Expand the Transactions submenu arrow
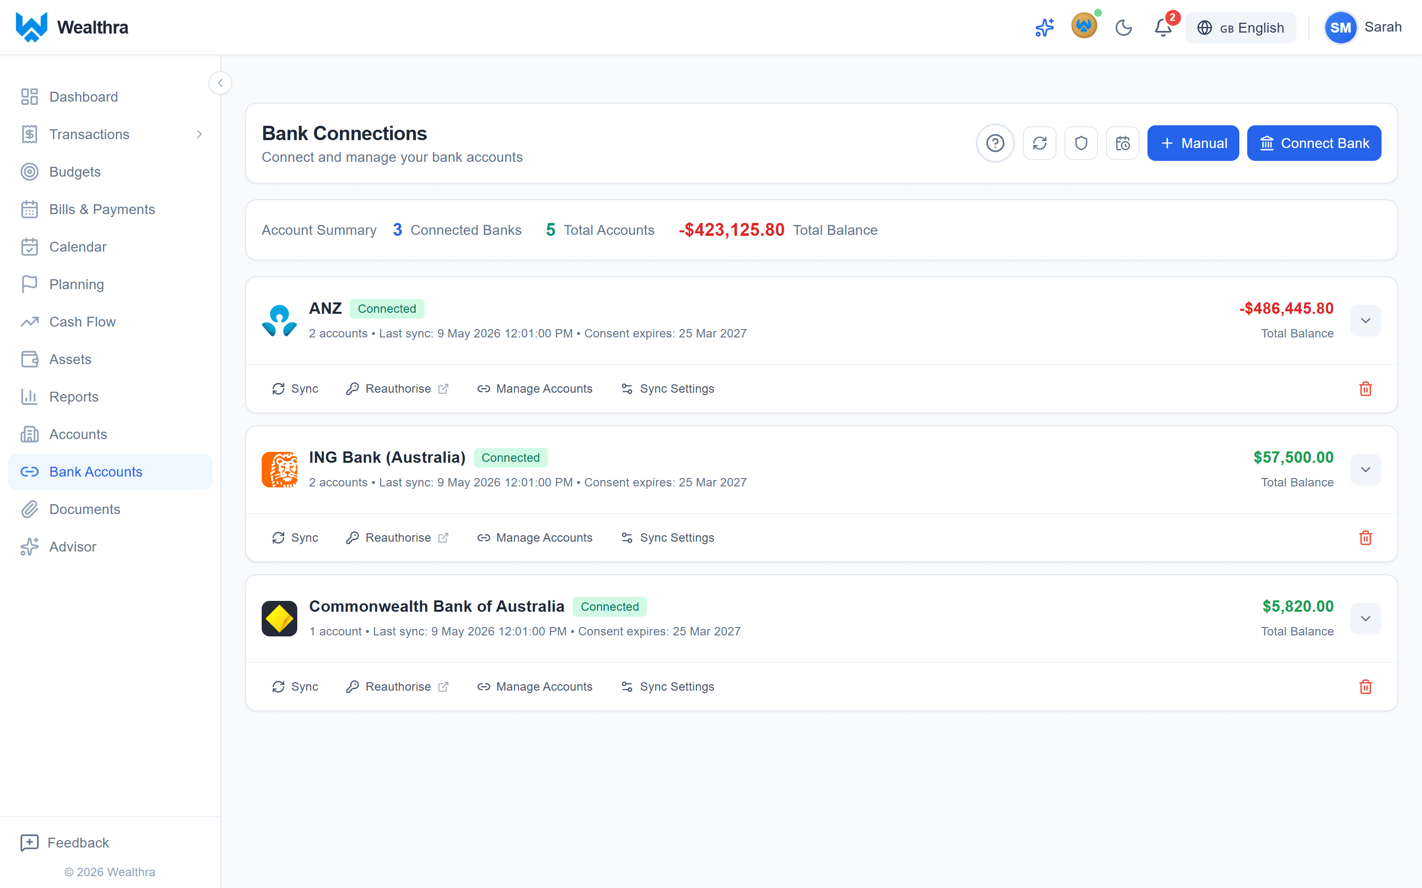Image resolution: width=1422 pixels, height=888 pixels. pyautogui.click(x=199, y=135)
